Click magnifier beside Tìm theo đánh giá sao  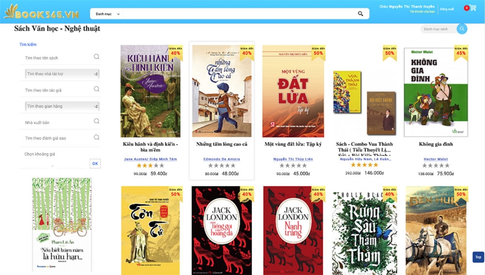(x=96, y=137)
